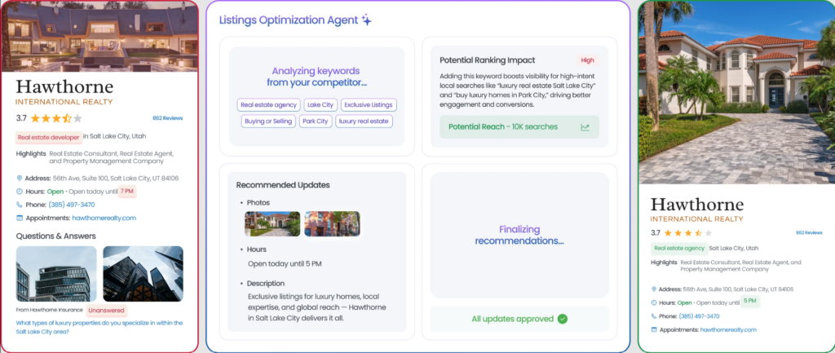Click the 5 PM highlighted hours badge
The height and width of the screenshot is (353, 835).
[x=750, y=301]
